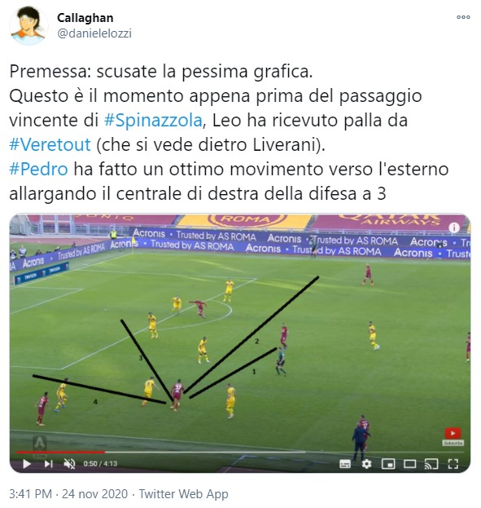This screenshot has width=481, height=508.
Task: Unmute the video sound
Action: (69, 464)
